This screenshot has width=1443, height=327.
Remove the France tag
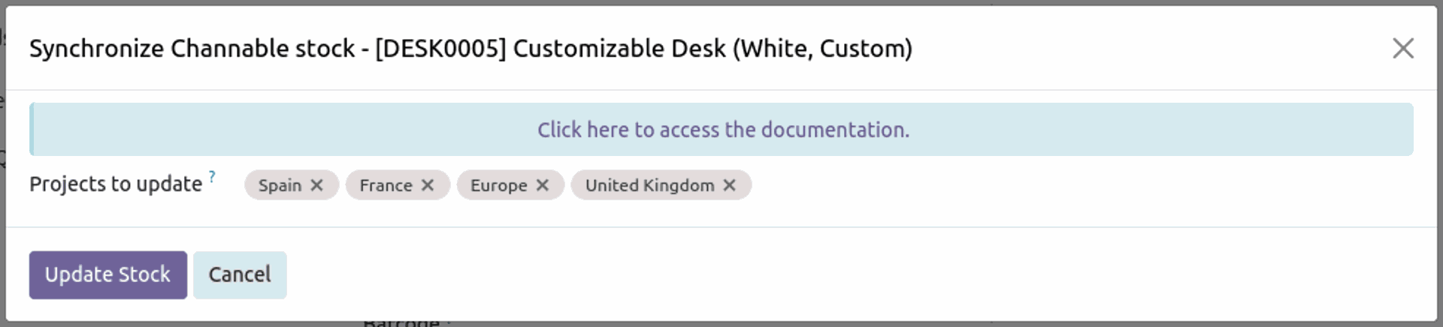[x=428, y=185]
